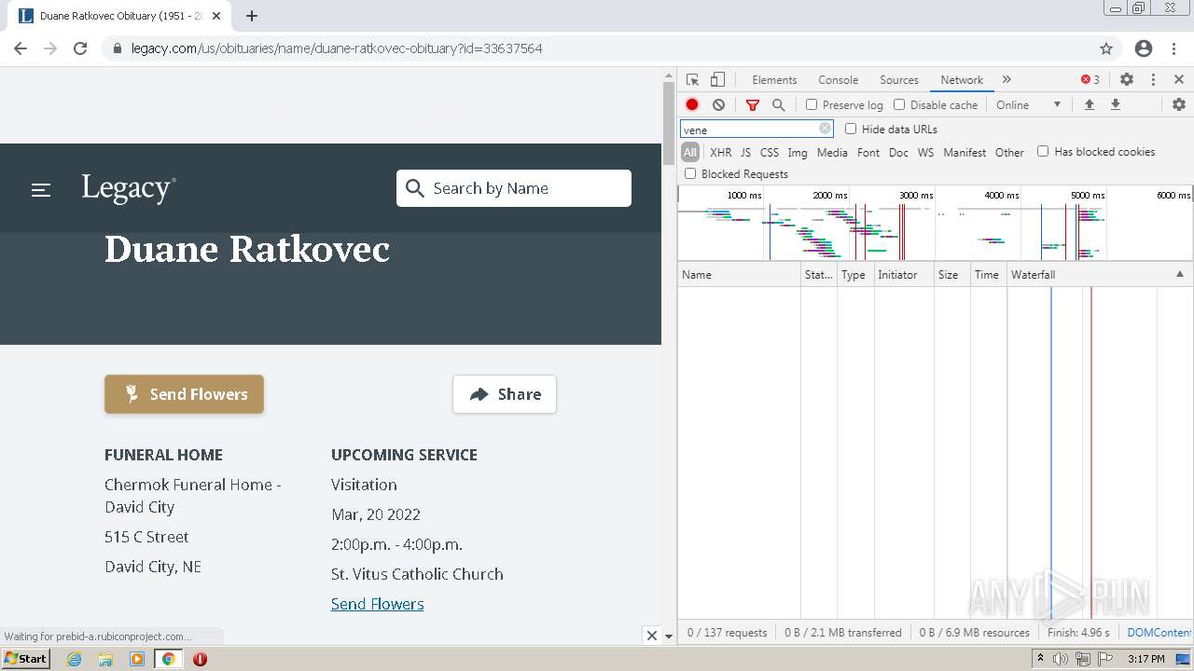Toggle the network filter bar funnel

pyautogui.click(x=753, y=105)
